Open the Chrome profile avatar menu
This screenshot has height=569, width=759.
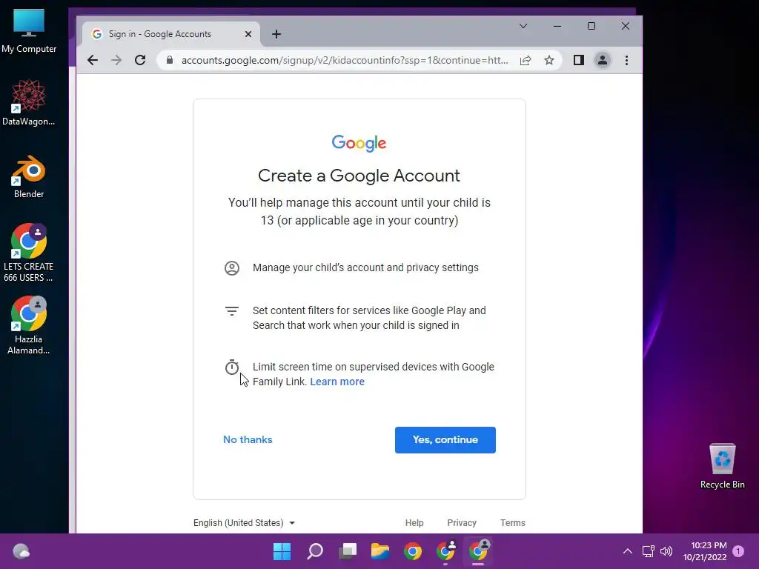603,60
